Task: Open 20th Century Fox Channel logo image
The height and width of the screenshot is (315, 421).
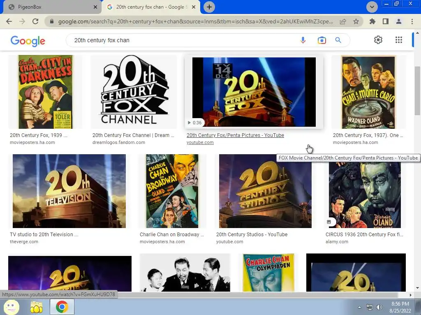Action: (134, 91)
